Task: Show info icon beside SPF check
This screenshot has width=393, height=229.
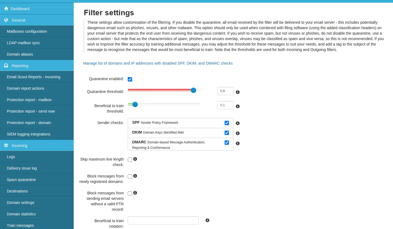Action: click(238, 123)
